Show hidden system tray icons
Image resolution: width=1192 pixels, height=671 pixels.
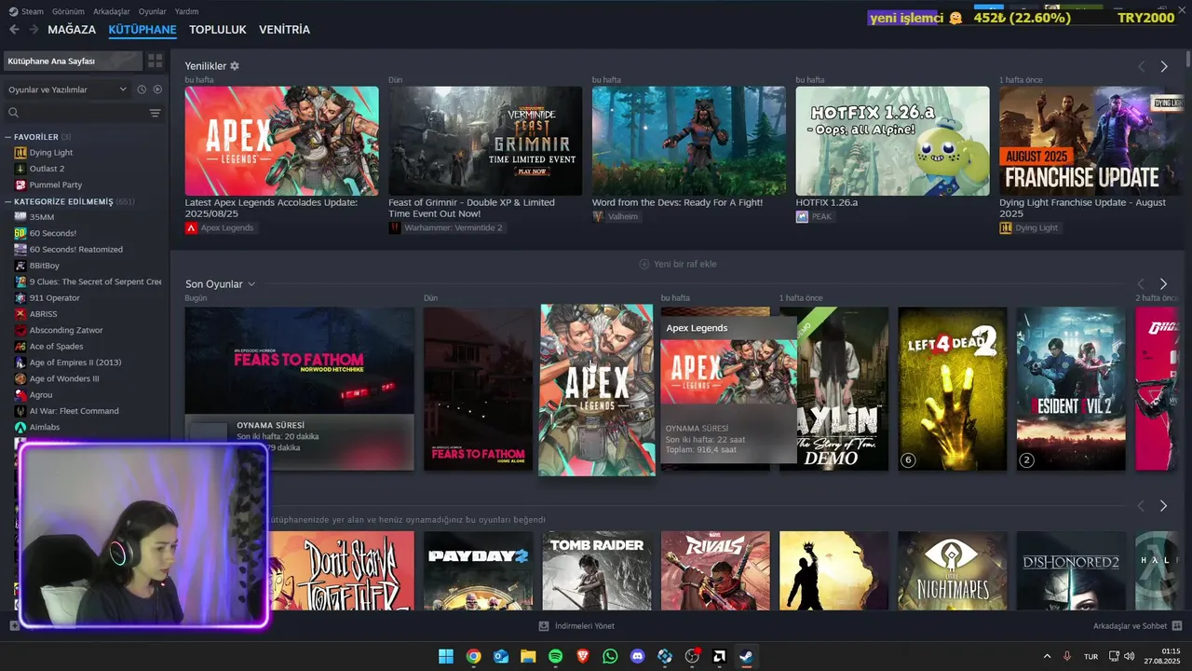pos(1047,656)
